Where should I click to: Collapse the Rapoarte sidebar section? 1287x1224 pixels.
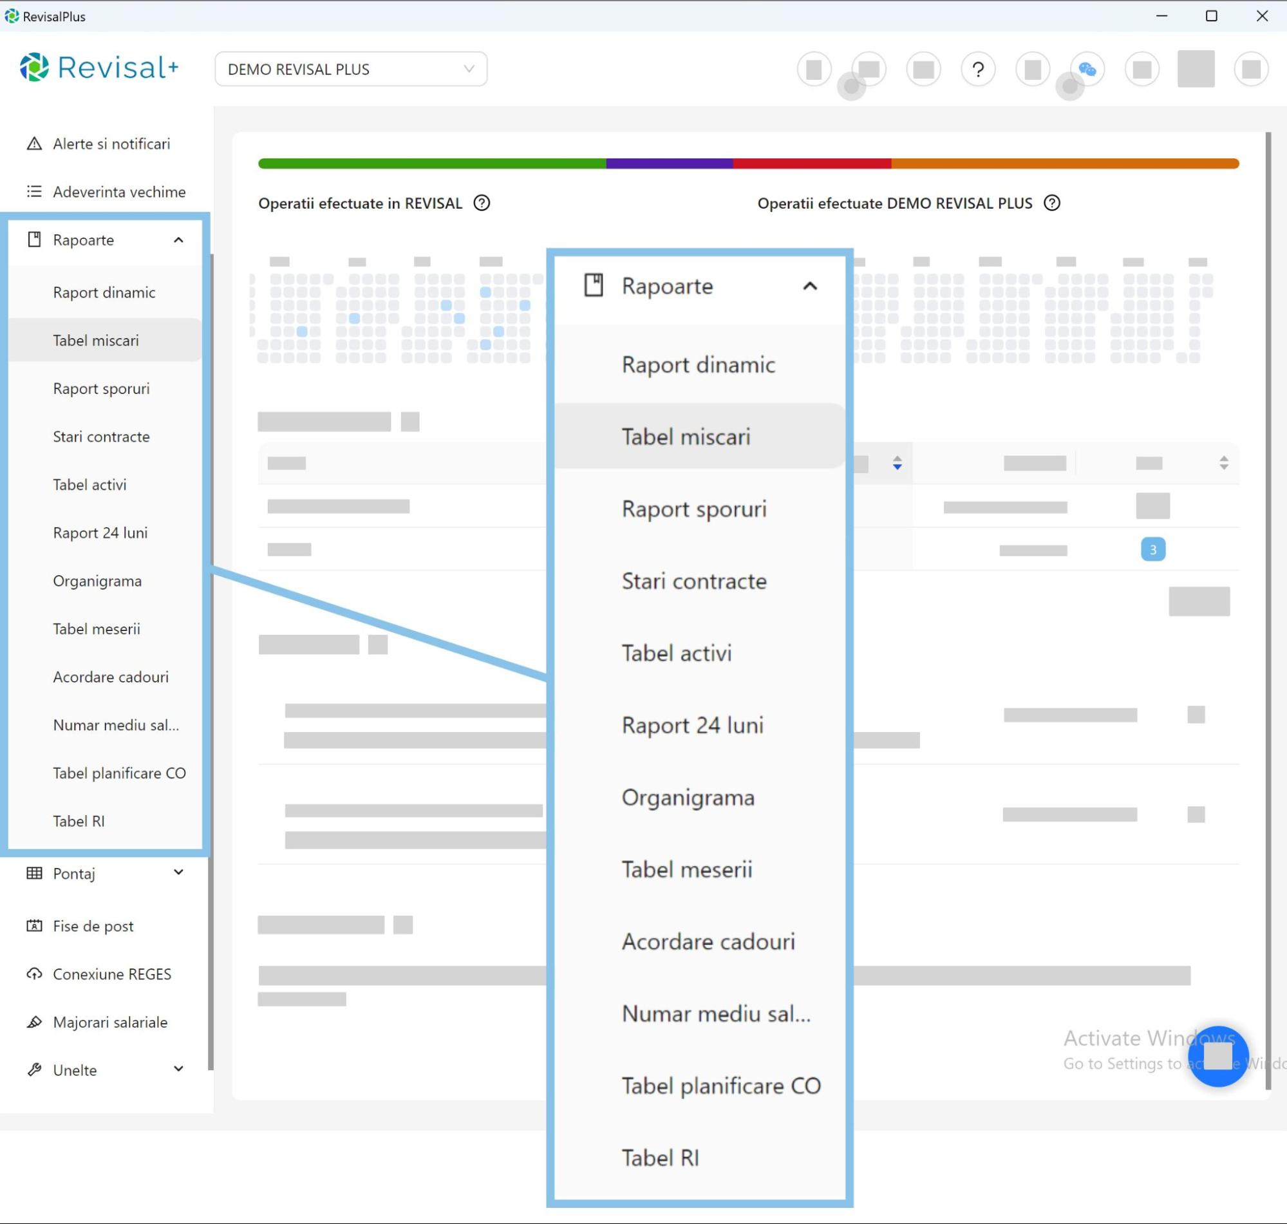(178, 240)
